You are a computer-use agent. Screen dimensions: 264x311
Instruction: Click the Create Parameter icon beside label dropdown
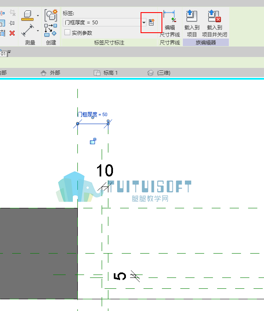tap(151, 22)
